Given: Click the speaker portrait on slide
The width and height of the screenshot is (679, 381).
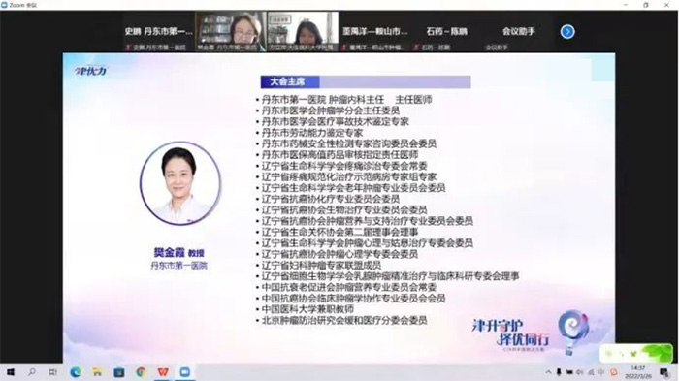Looking at the screenshot, I should pos(180,183).
